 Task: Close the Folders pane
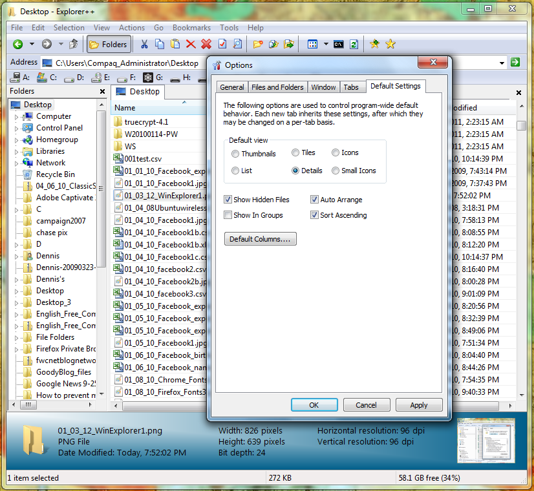click(x=102, y=91)
